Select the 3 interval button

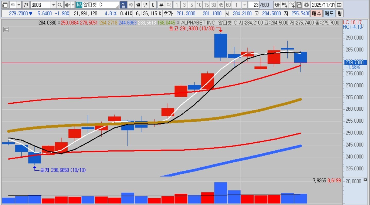pyautogui.click(x=184, y=5)
